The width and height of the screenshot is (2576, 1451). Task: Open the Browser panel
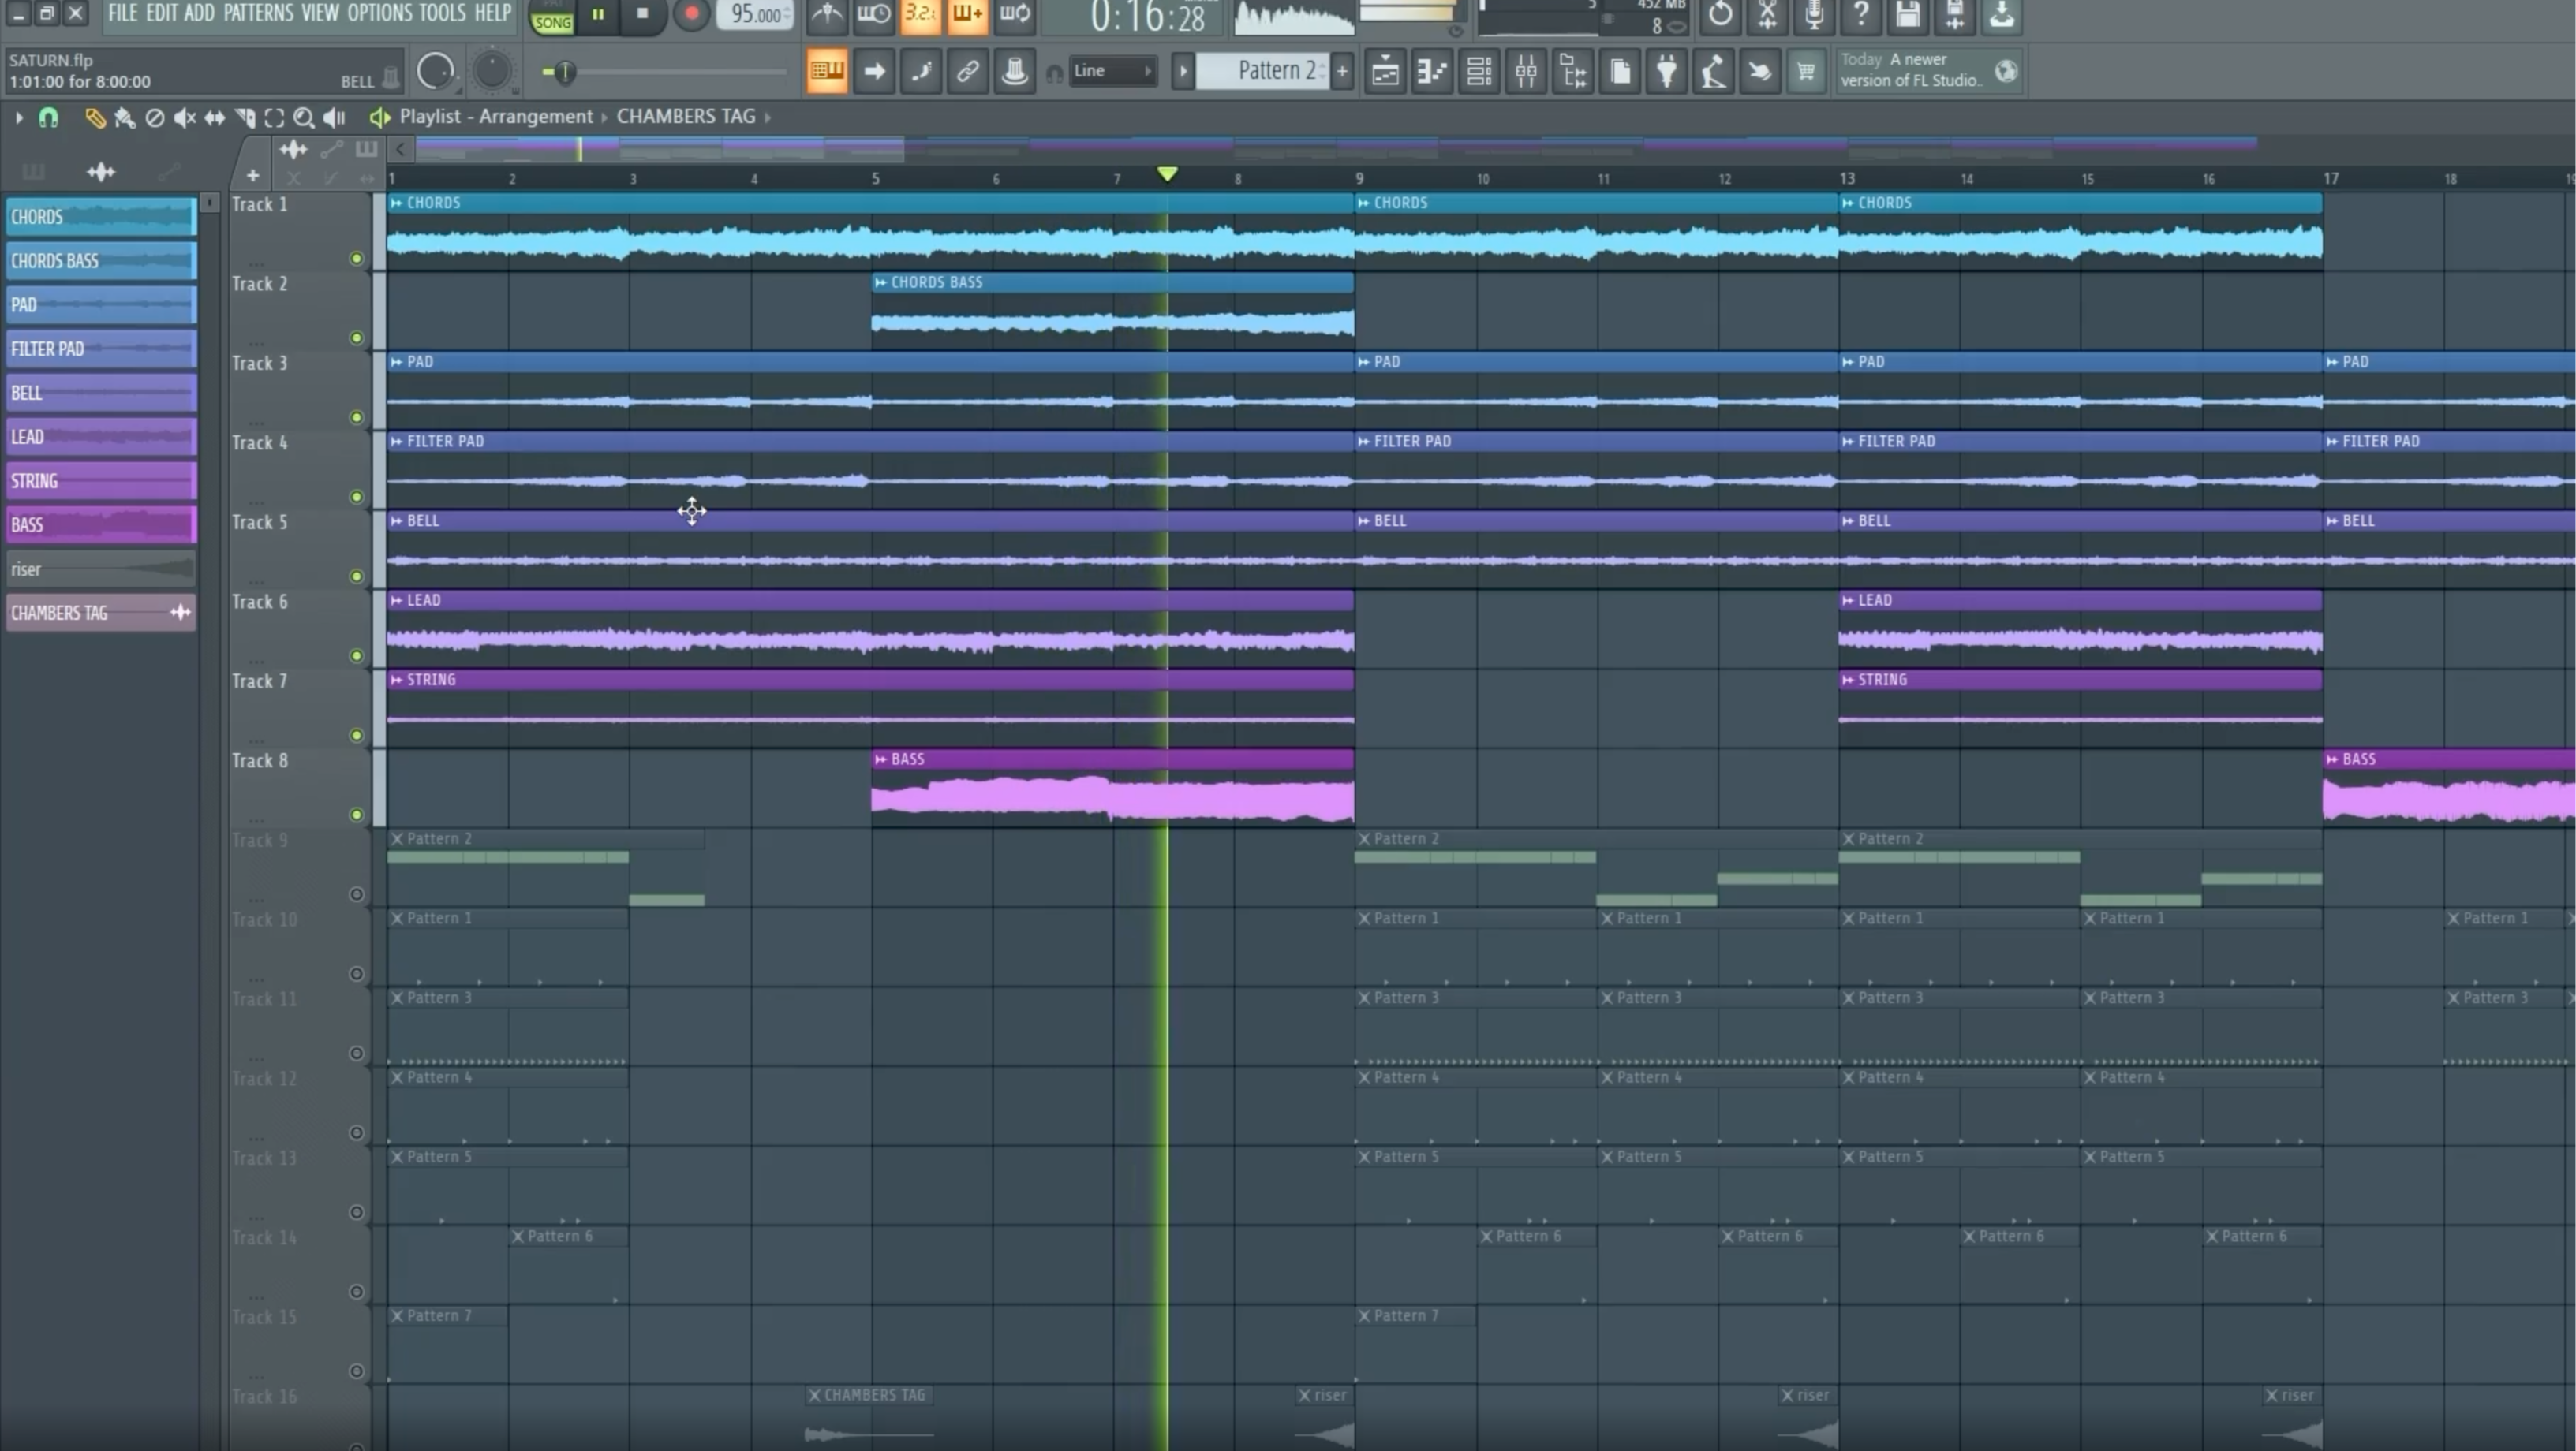[1573, 71]
